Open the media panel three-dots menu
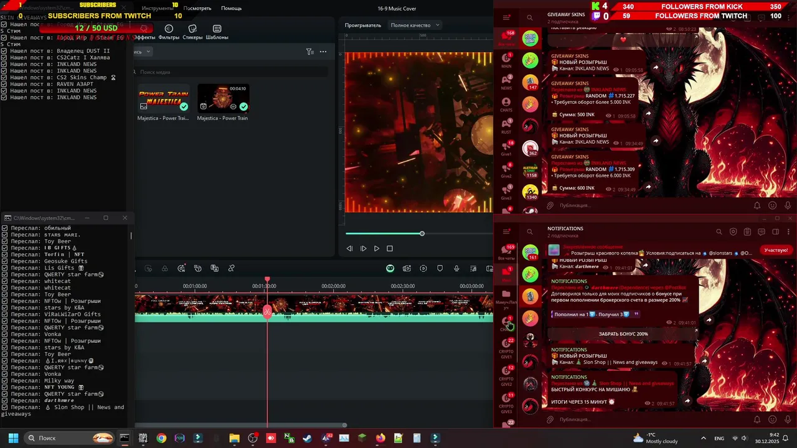The image size is (797, 448). 323,52
